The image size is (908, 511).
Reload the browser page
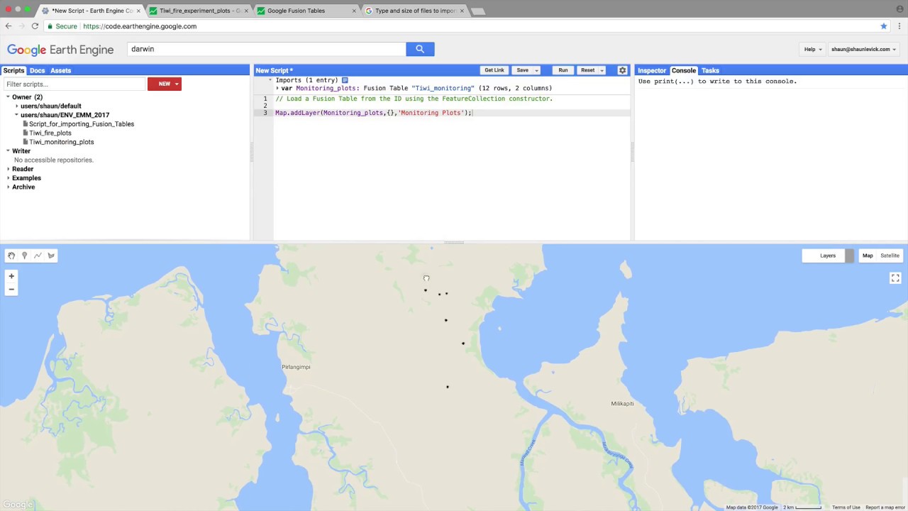click(x=35, y=26)
